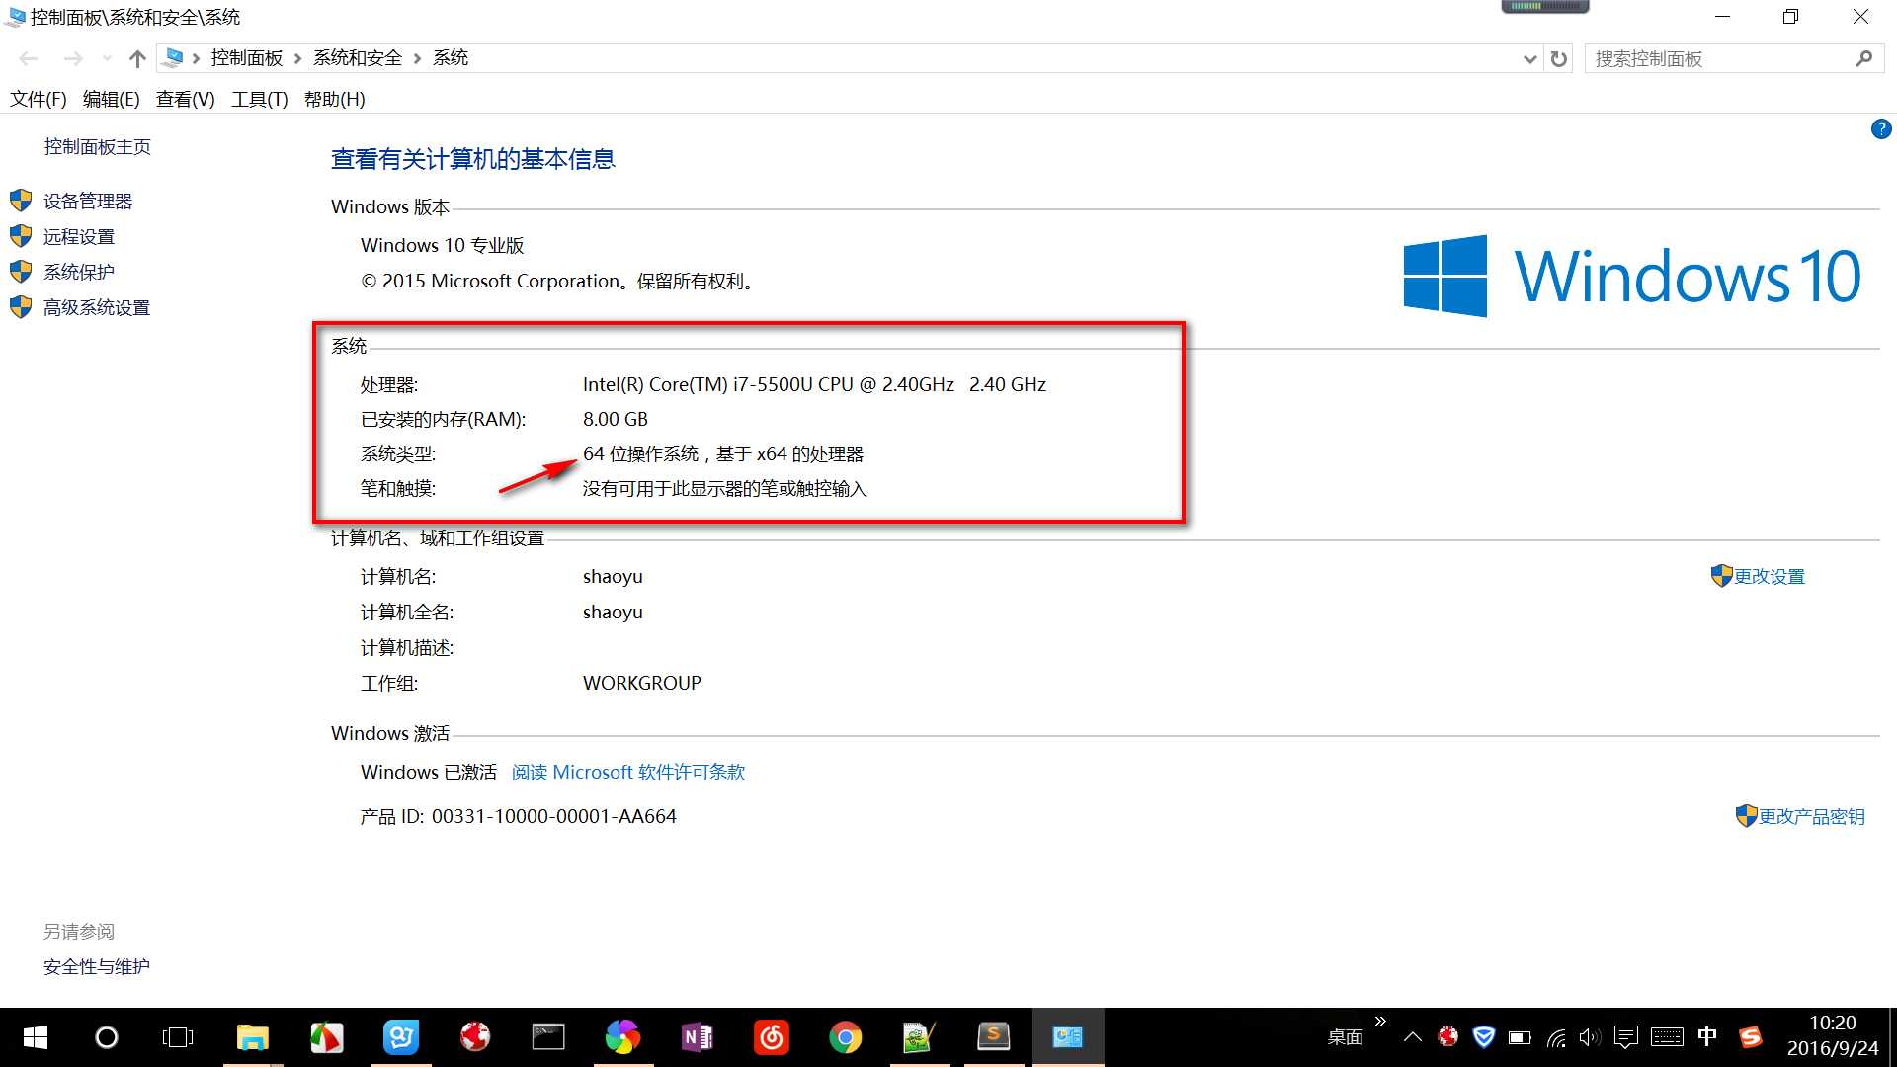Expand chevron after 系统和安全 breadcrumb
This screenshot has width=1897, height=1067.
417,59
